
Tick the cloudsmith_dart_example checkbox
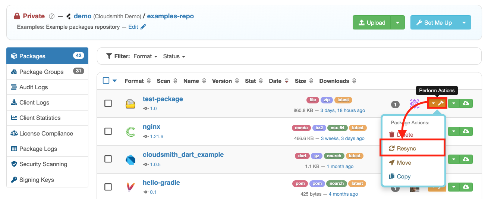108,159
